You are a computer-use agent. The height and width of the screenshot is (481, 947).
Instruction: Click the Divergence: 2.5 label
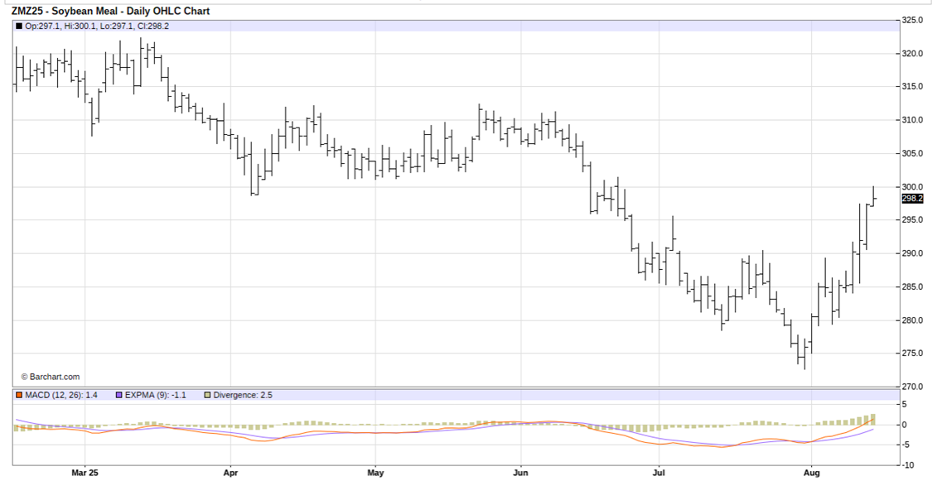tap(243, 395)
